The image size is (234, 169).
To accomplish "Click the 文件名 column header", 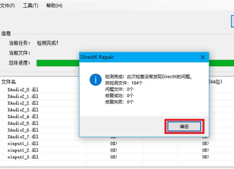I will click(8, 82).
